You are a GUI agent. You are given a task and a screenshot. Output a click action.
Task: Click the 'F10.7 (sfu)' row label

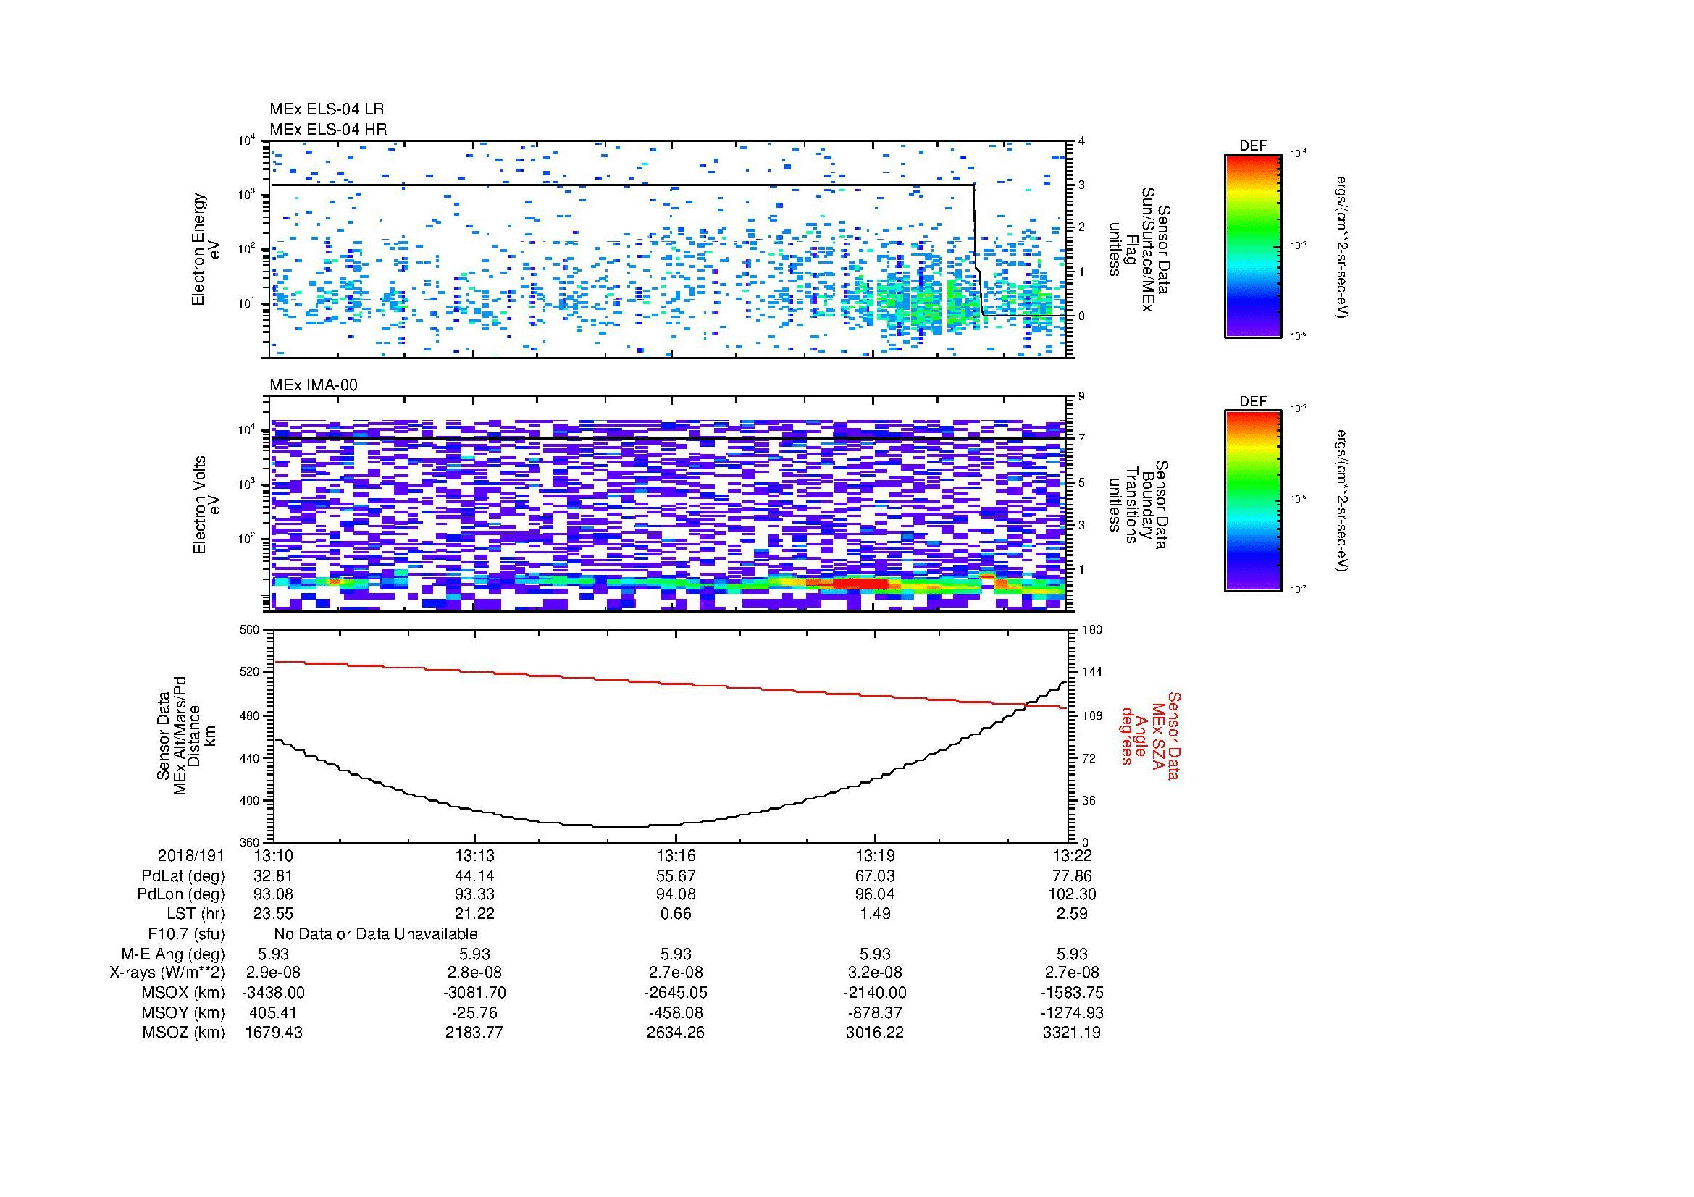[x=187, y=934]
